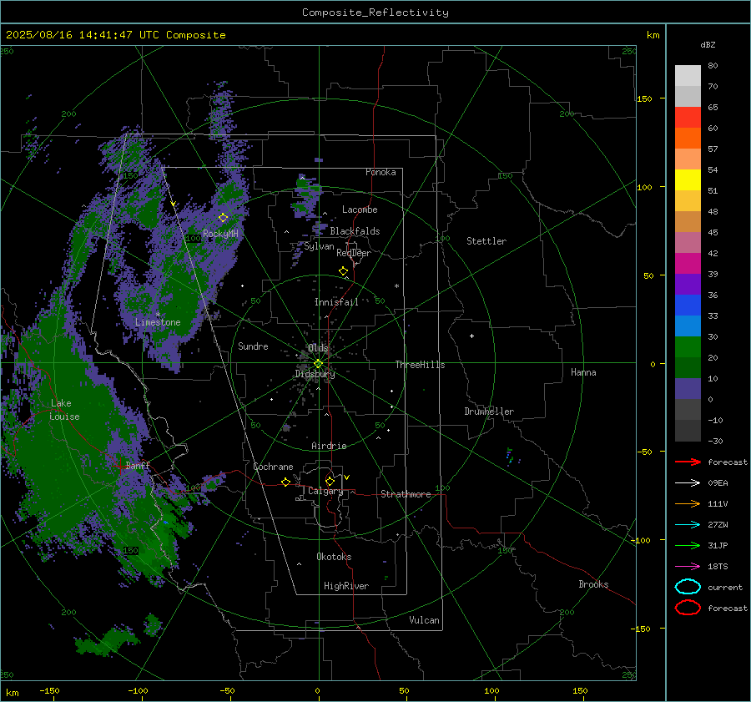Click the green 31JP arrow legend icon

[688, 545]
